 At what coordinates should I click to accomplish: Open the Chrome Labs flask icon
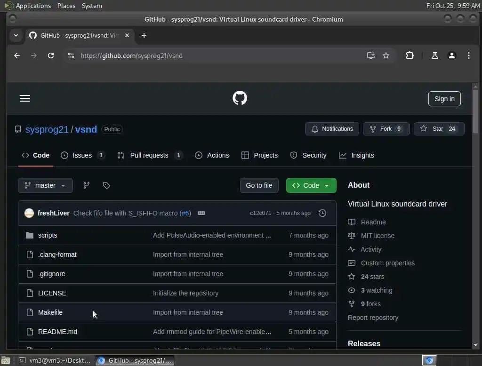click(x=434, y=56)
